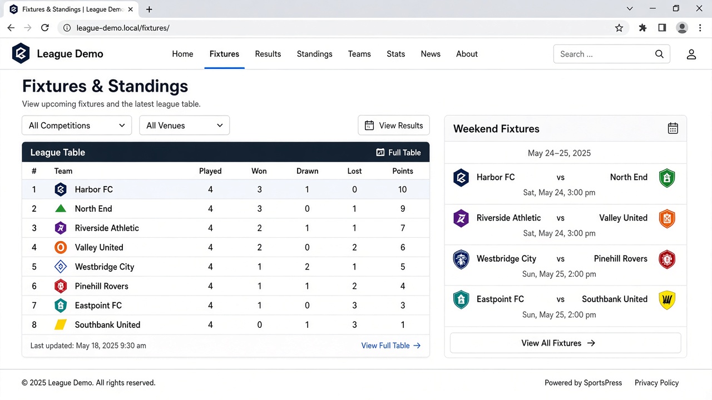Reload the page
712x400 pixels.
pyautogui.click(x=45, y=28)
